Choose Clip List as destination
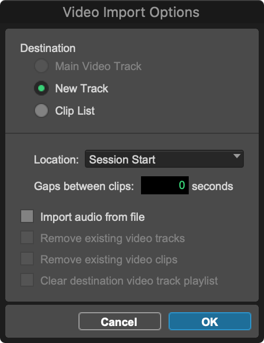Screen dimensions: 264x343 (x=41, y=110)
